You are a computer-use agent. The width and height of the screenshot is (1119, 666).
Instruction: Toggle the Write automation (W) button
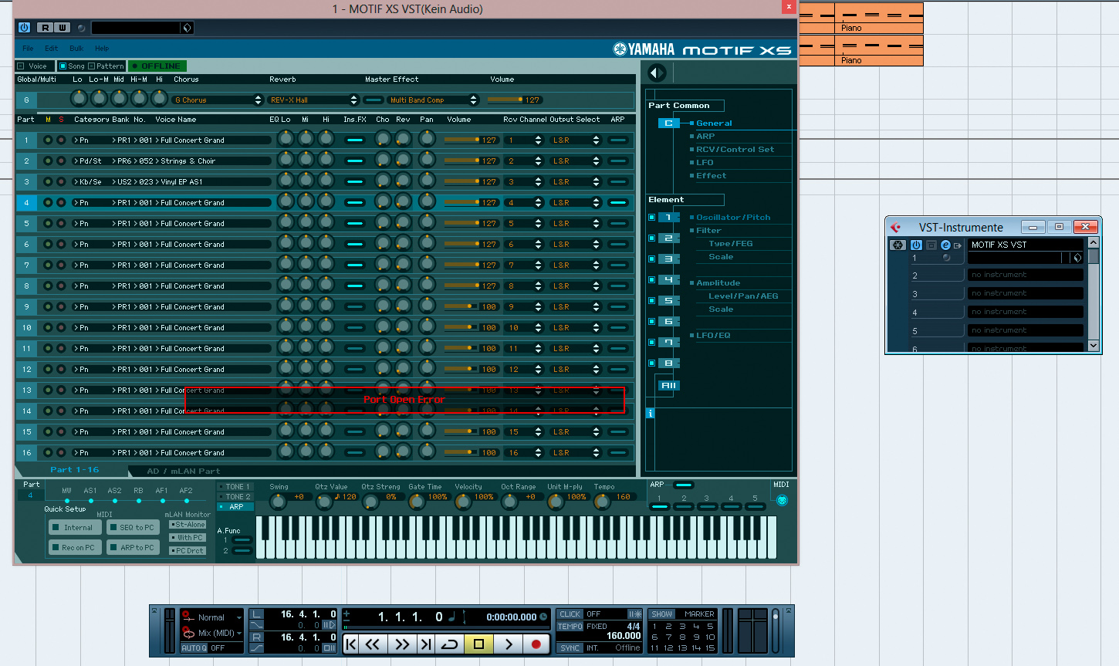click(63, 27)
